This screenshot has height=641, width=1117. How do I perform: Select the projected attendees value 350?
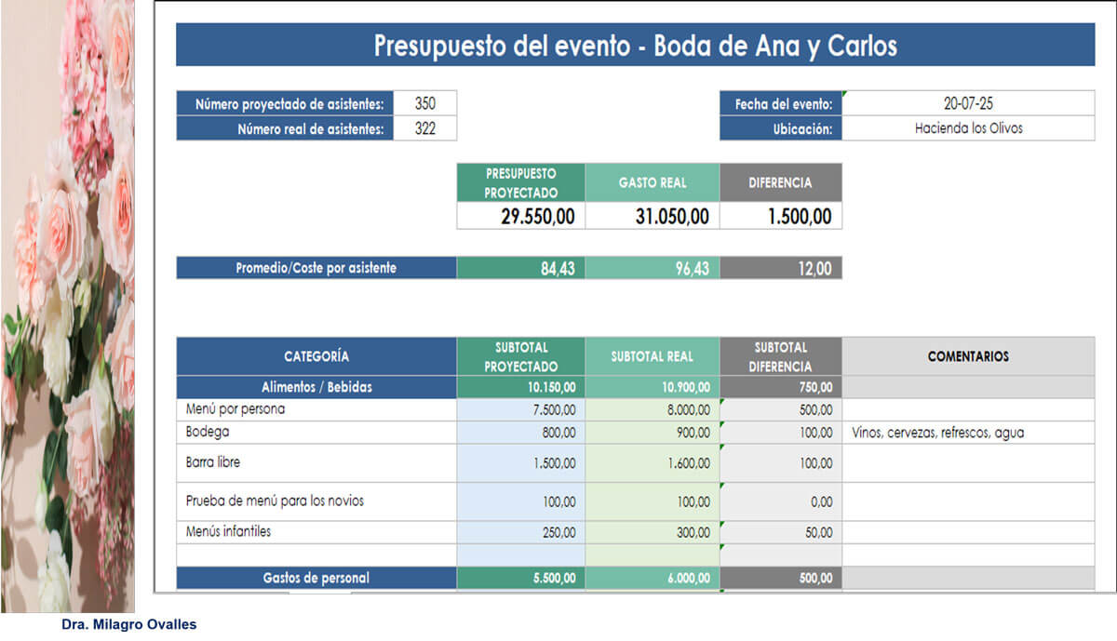tap(424, 104)
